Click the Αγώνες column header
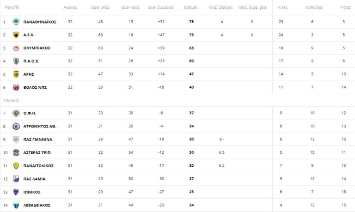 click(70, 8)
